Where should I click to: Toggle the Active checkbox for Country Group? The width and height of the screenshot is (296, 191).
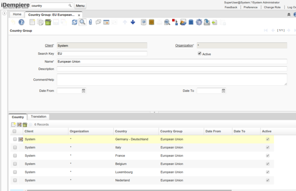coord(199,54)
